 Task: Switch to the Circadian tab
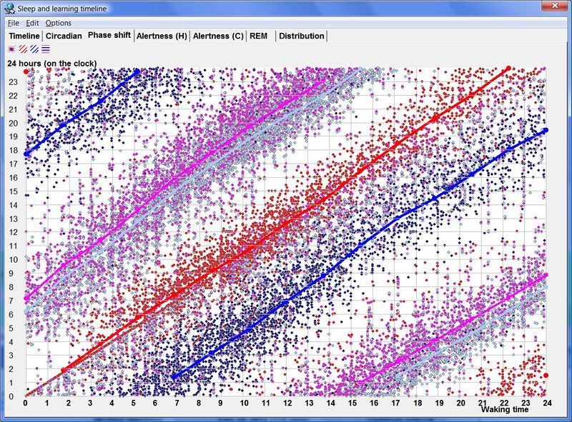pos(64,36)
